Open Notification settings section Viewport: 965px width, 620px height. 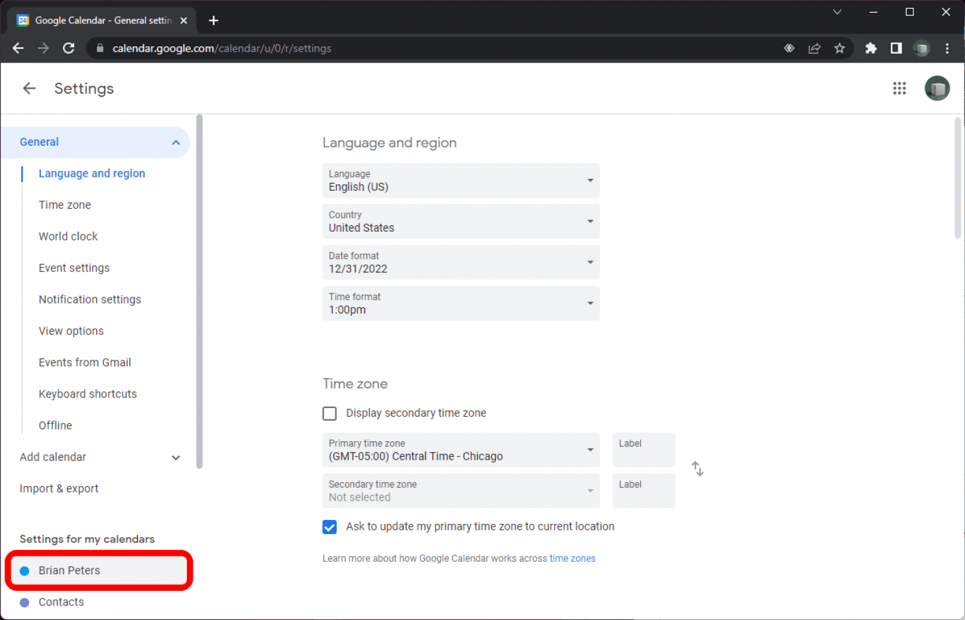pos(90,299)
